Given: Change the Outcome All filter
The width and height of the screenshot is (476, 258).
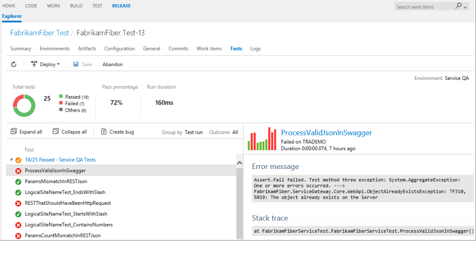Looking at the screenshot, I should point(235,132).
